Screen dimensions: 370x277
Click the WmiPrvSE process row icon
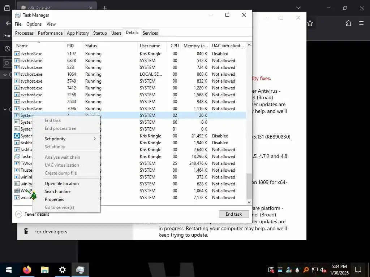[x=17, y=190]
